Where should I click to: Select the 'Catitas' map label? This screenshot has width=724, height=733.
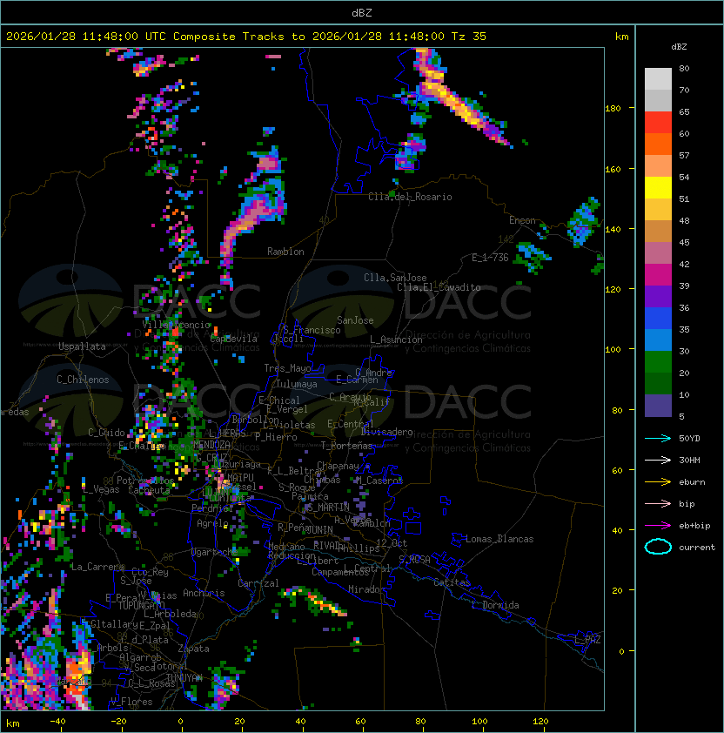point(452,582)
